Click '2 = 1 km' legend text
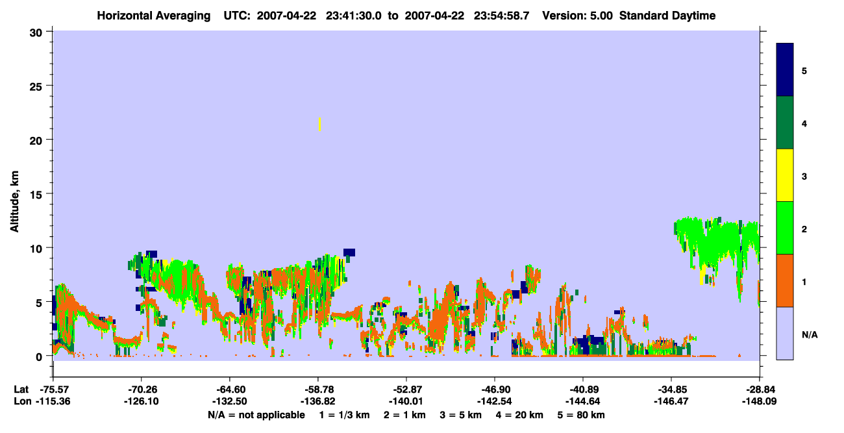Viewport: 844px width, 433px height. tap(405, 415)
